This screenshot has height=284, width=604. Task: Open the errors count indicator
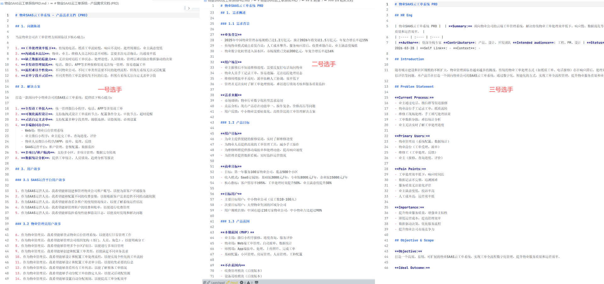coord(243,282)
